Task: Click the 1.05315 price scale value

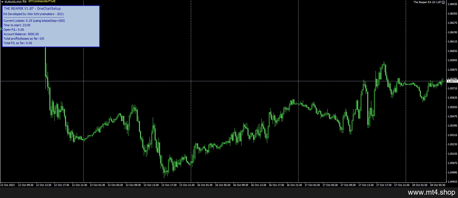Action: tap(452, 135)
